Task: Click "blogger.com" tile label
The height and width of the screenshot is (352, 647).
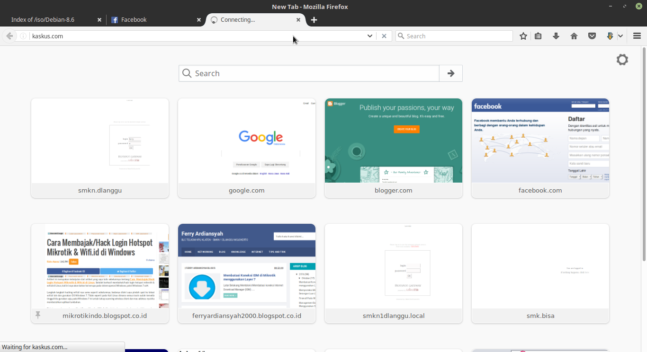Action: 394,190
